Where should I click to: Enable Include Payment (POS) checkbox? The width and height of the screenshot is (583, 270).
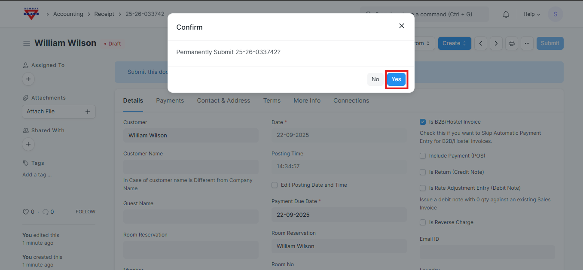(423, 156)
